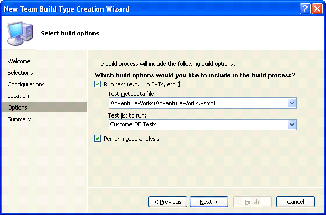
Task: Click the wizard title bar text
Action: tap(67, 9)
